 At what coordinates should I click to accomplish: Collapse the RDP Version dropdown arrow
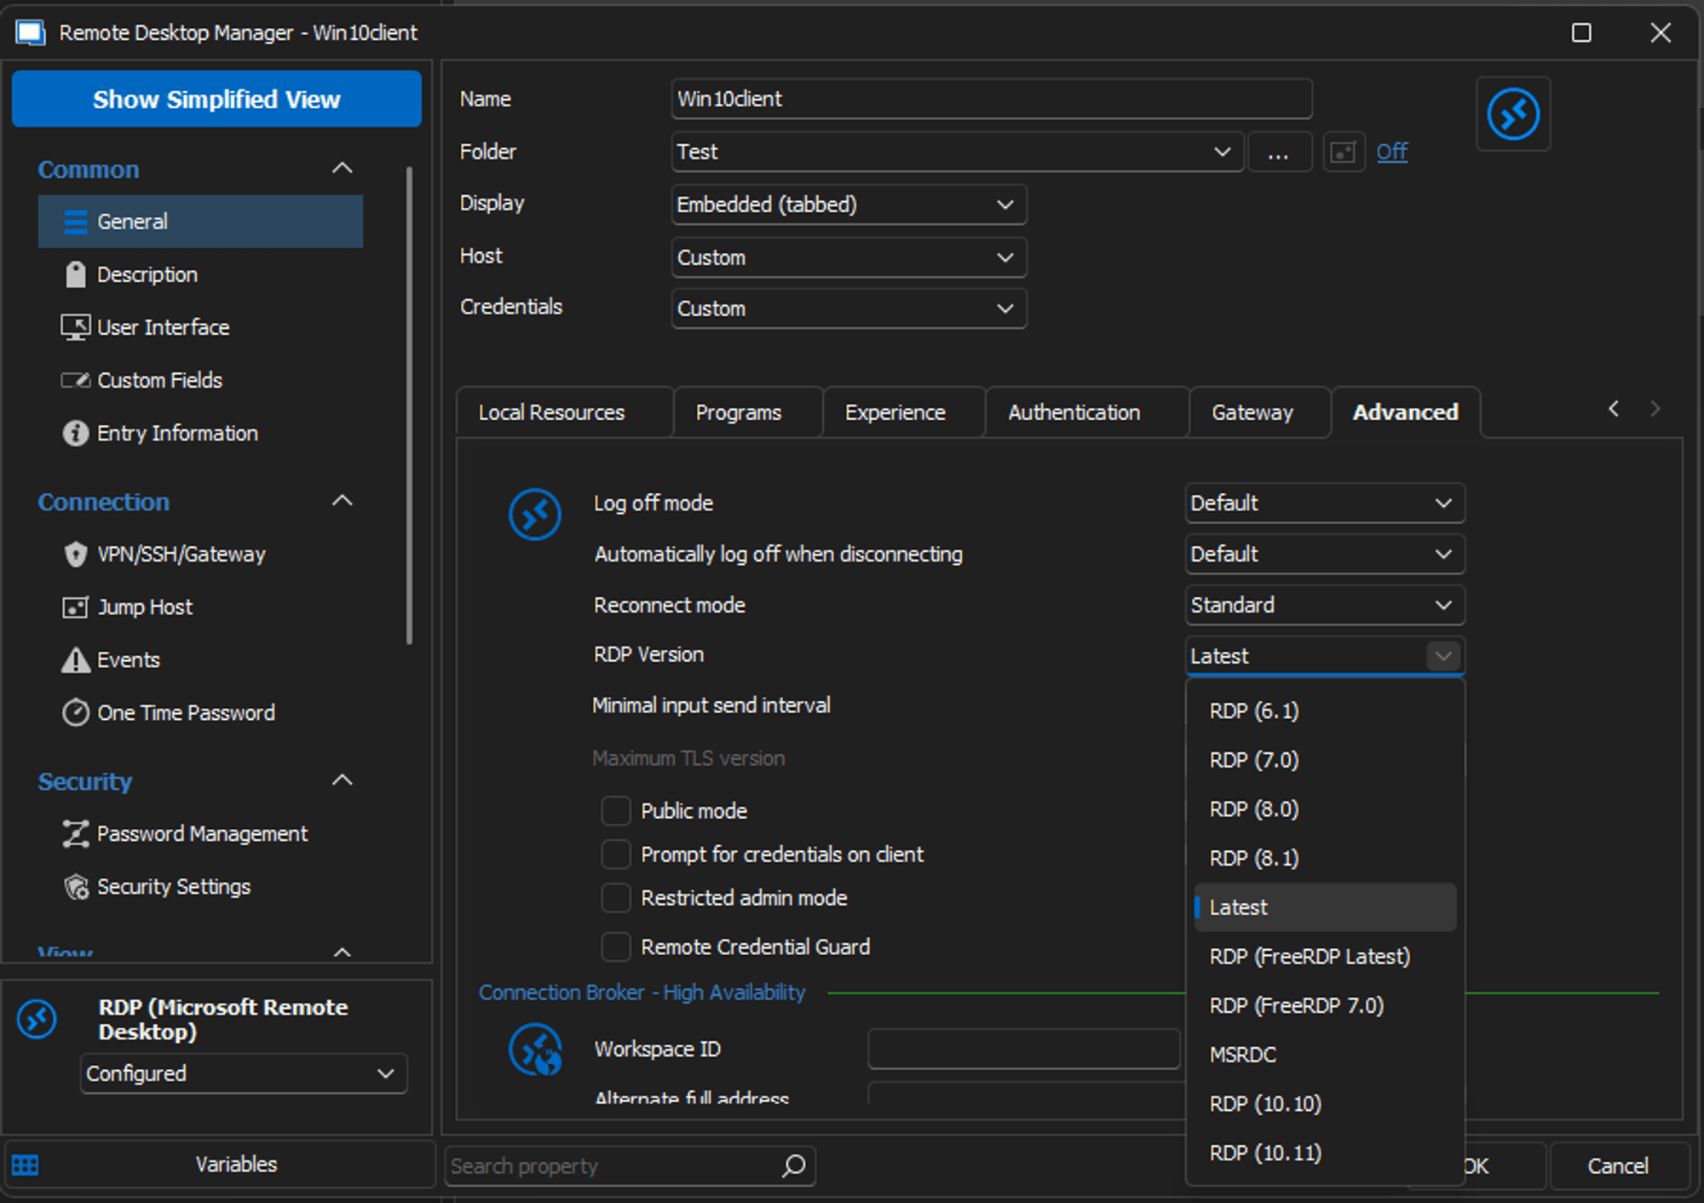[1443, 656]
